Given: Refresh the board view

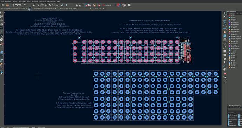Looking at the screenshot, I should (39, 5).
